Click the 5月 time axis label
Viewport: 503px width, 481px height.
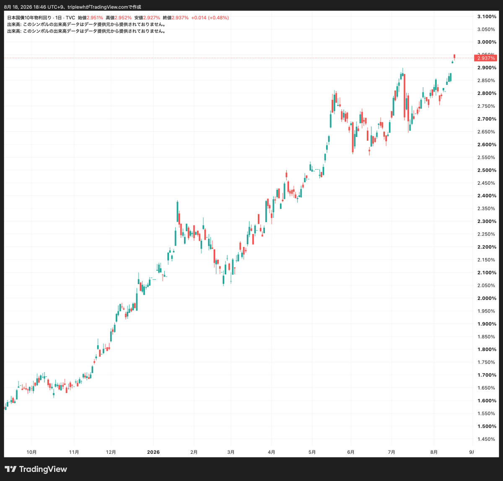pyautogui.click(x=311, y=452)
